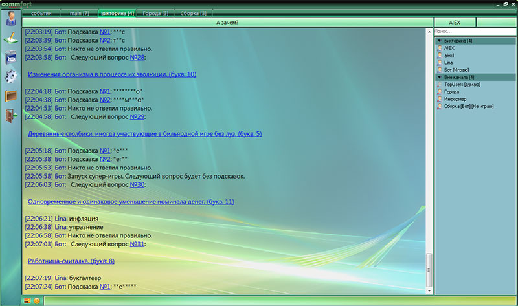
Task: Open the smiley emoticon picker
Action: click(x=37, y=301)
